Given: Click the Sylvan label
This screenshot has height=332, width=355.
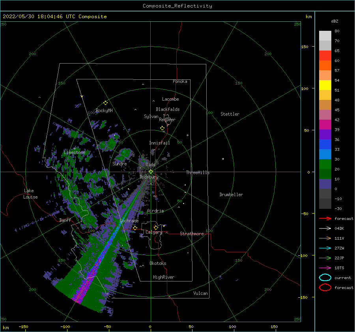Looking at the screenshot, I should [x=151, y=116].
